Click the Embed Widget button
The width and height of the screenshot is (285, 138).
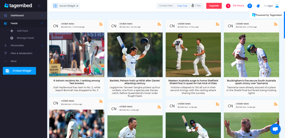19,71
